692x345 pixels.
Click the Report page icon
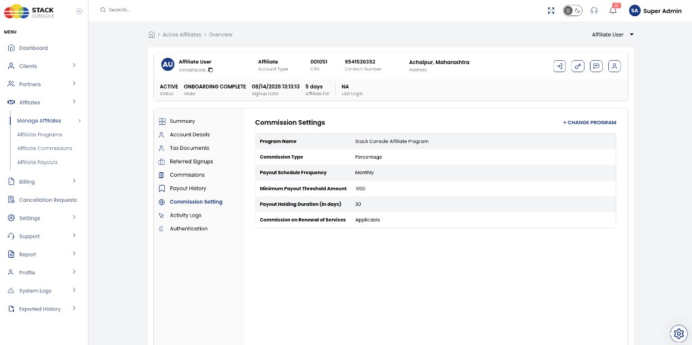pos(11,254)
